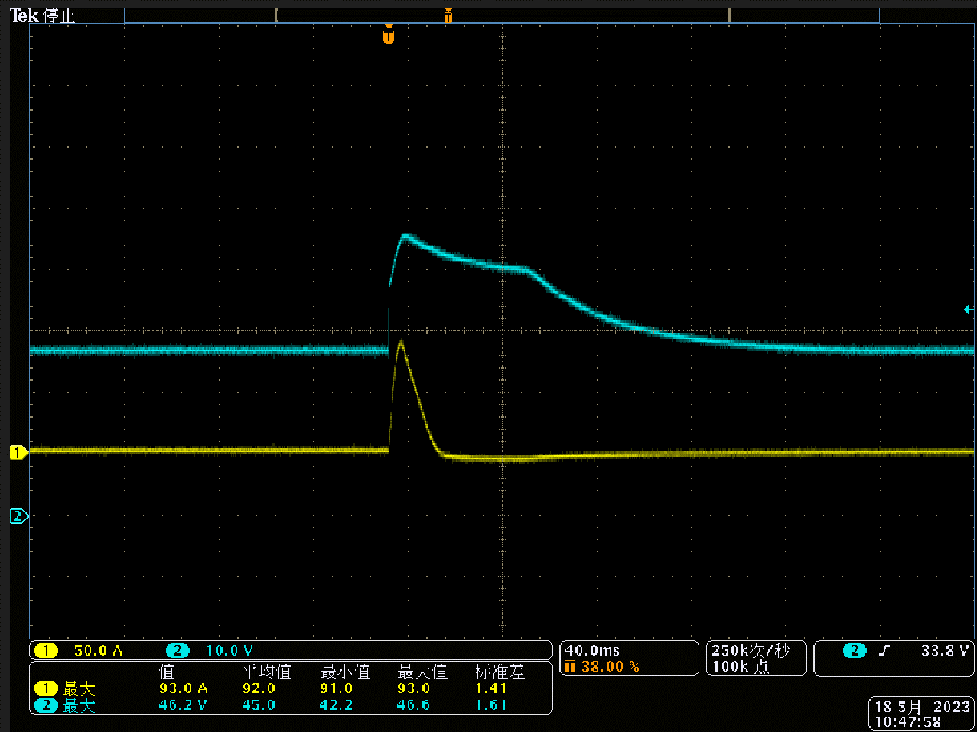Screen dimensions: 977x732
Task: Select the cyan channel 2 ground marker
Action: coord(18,516)
